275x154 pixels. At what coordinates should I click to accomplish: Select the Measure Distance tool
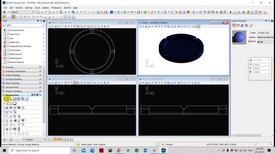tap(16, 62)
